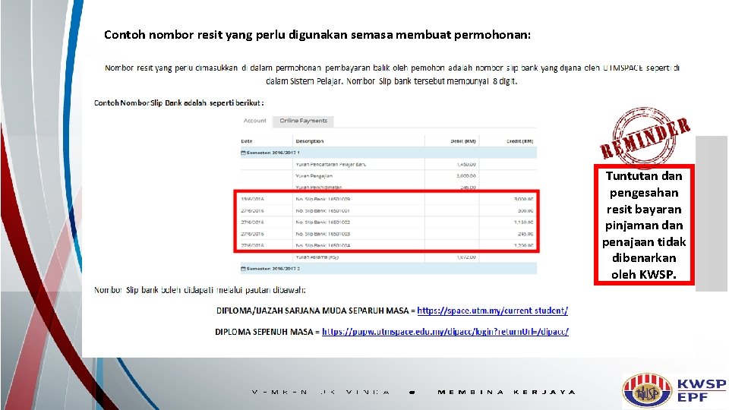
Task: Click the 'MEMBINA KERJAYA' footer text
Action: (x=507, y=392)
